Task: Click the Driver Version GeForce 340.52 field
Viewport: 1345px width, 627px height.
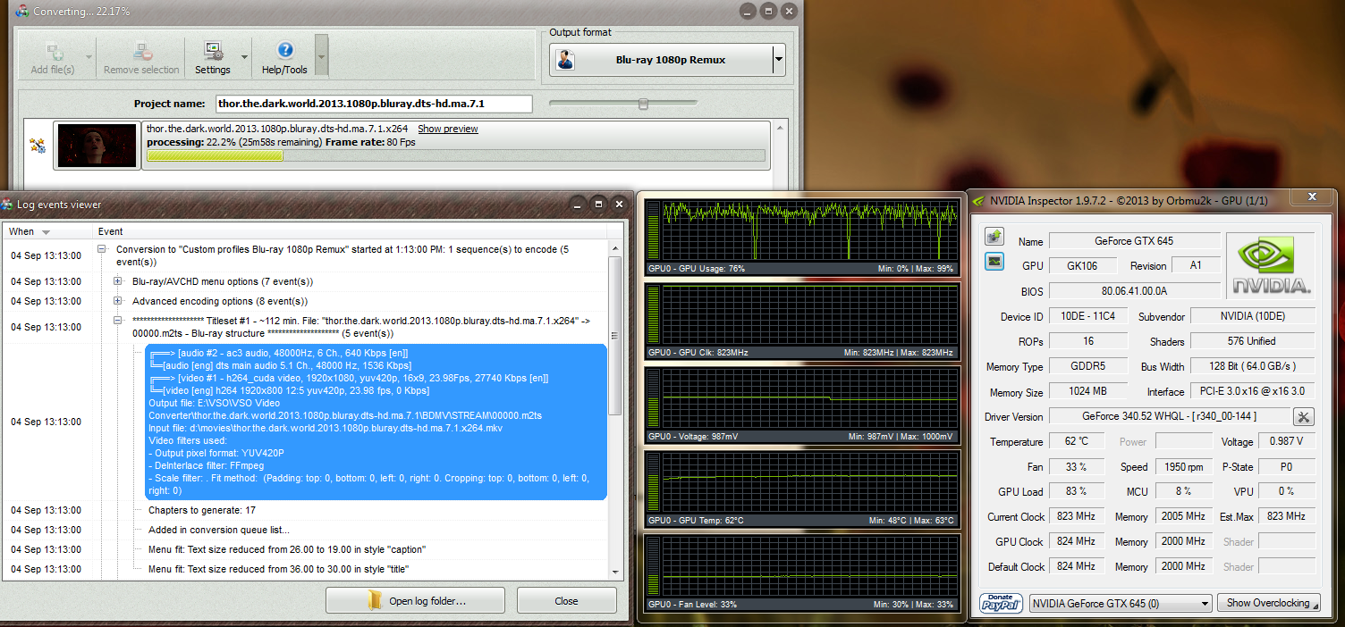Action: pyautogui.click(x=1170, y=416)
